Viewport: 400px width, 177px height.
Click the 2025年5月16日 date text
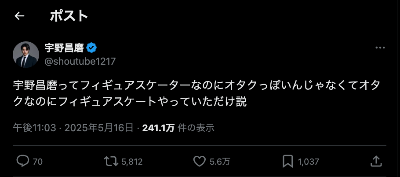click(x=99, y=128)
